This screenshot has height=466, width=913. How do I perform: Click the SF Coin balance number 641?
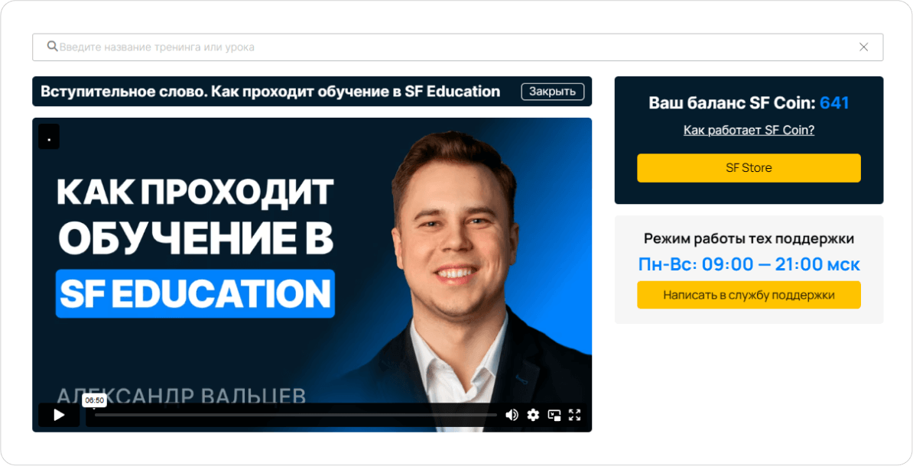tap(834, 103)
